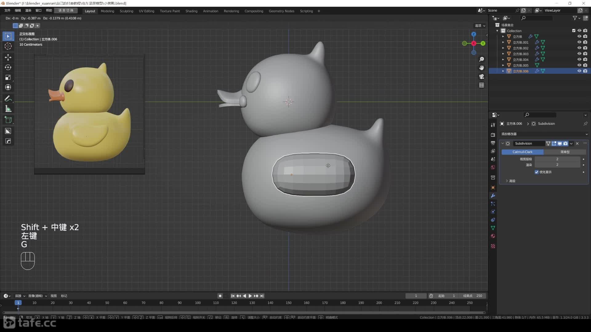
Task: Select the Annotate pencil tool
Action: [8, 99]
